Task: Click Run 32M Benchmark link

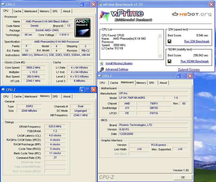Action: pos(197,41)
